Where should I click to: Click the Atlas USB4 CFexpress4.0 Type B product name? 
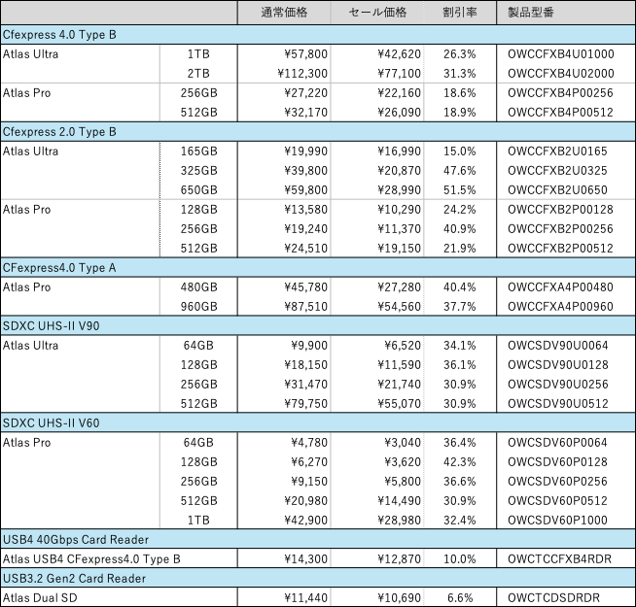(91, 559)
